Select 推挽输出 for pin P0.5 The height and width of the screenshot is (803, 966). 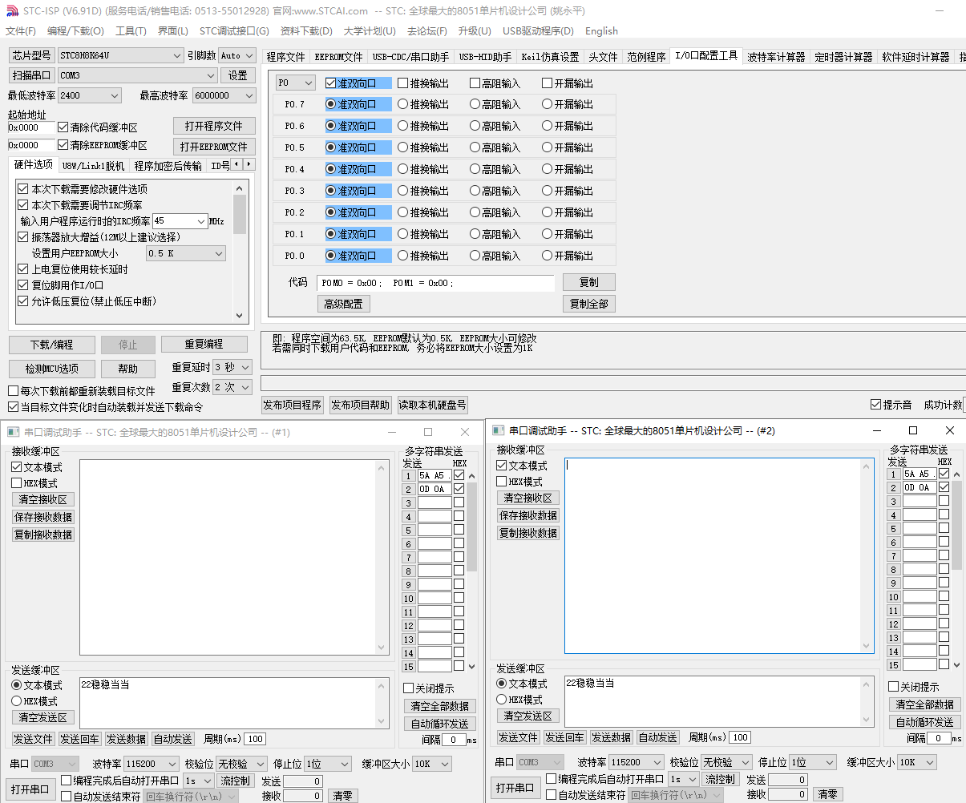403,147
